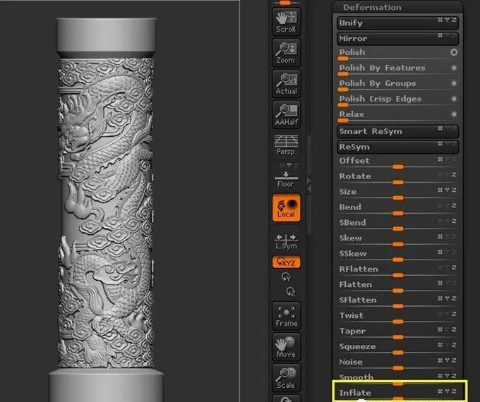Click the SBend slider handle
480x402 pixels.
(x=398, y=229)
